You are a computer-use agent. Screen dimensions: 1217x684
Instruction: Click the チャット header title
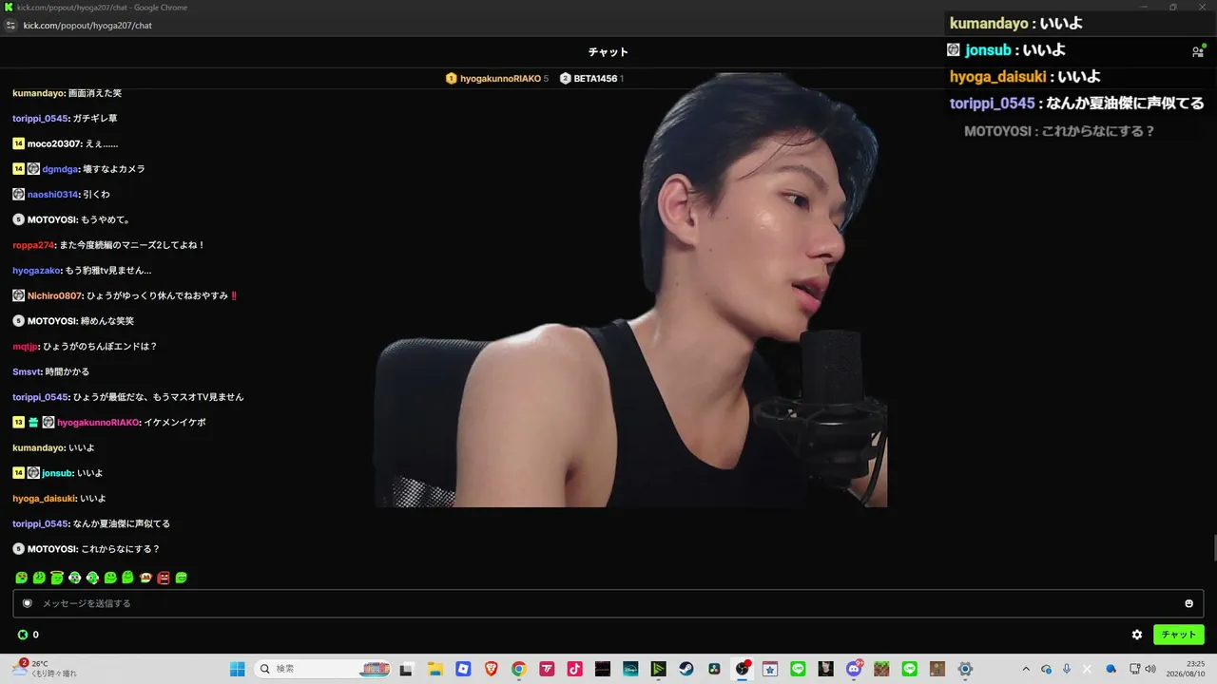608,52
